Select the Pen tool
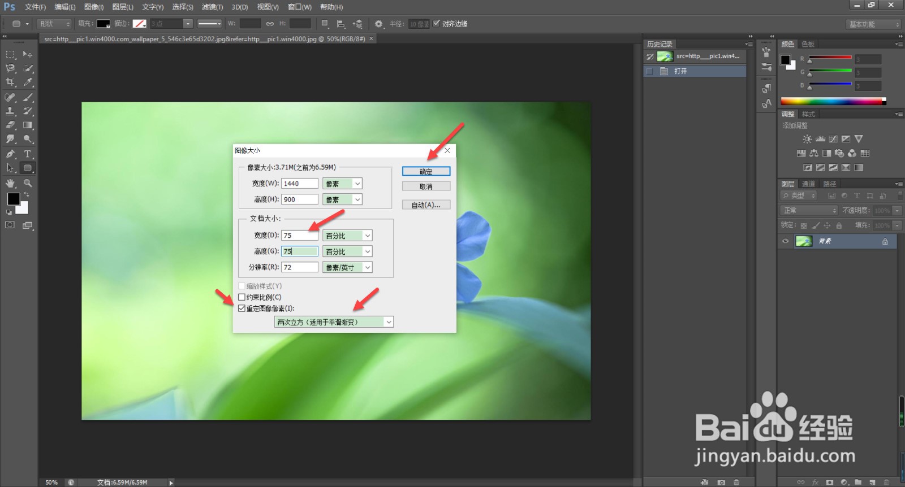 [10, 154]
